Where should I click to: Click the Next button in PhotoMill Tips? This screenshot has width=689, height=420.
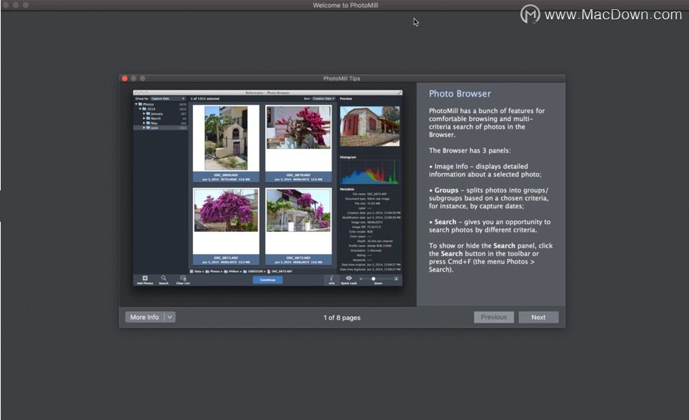pos(538,317)
